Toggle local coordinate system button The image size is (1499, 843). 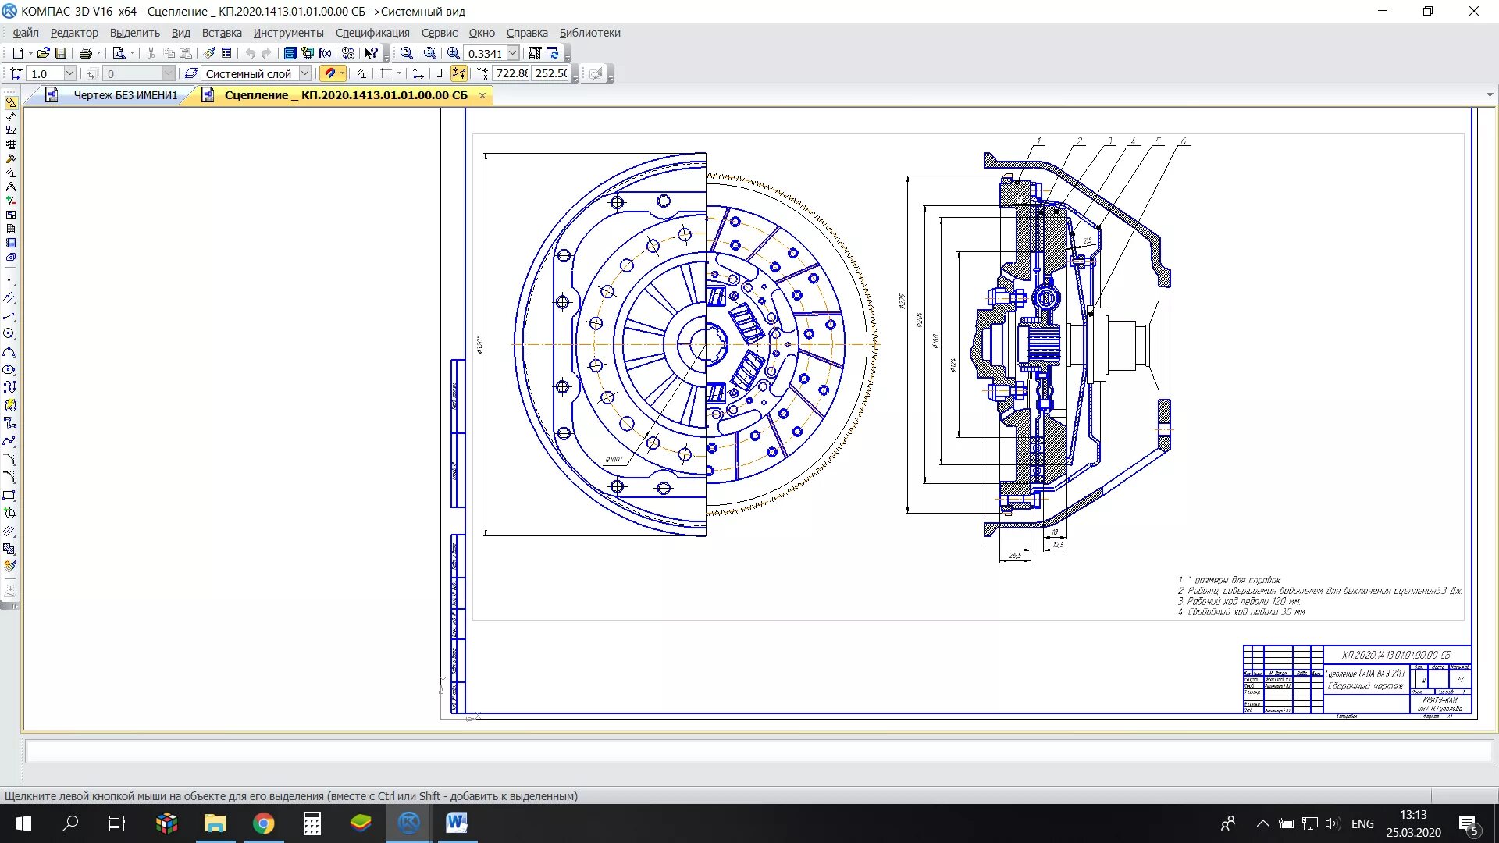tap(418, 73)
